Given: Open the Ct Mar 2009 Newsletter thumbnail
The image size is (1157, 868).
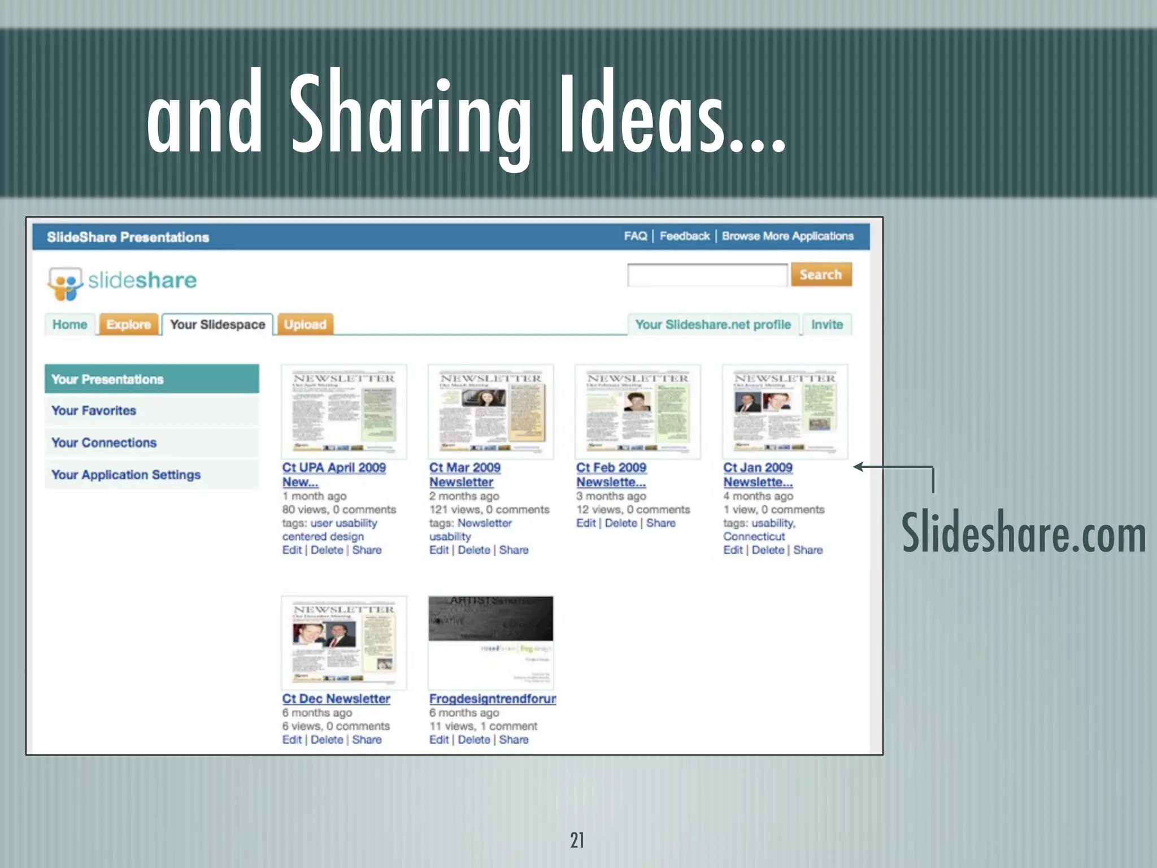Looking at the screenshot, I should click(x=491, y=411).
